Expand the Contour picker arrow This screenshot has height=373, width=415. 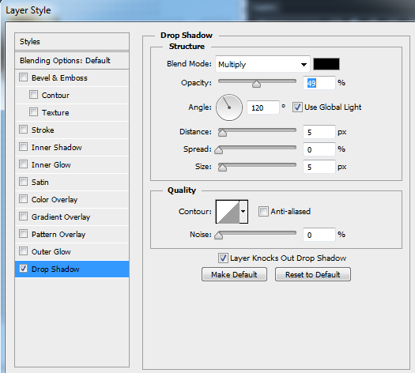[243, 212]
